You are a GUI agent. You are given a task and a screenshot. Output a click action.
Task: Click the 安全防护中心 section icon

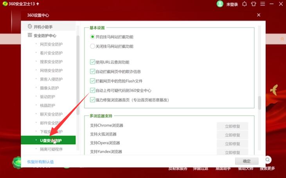30,35
